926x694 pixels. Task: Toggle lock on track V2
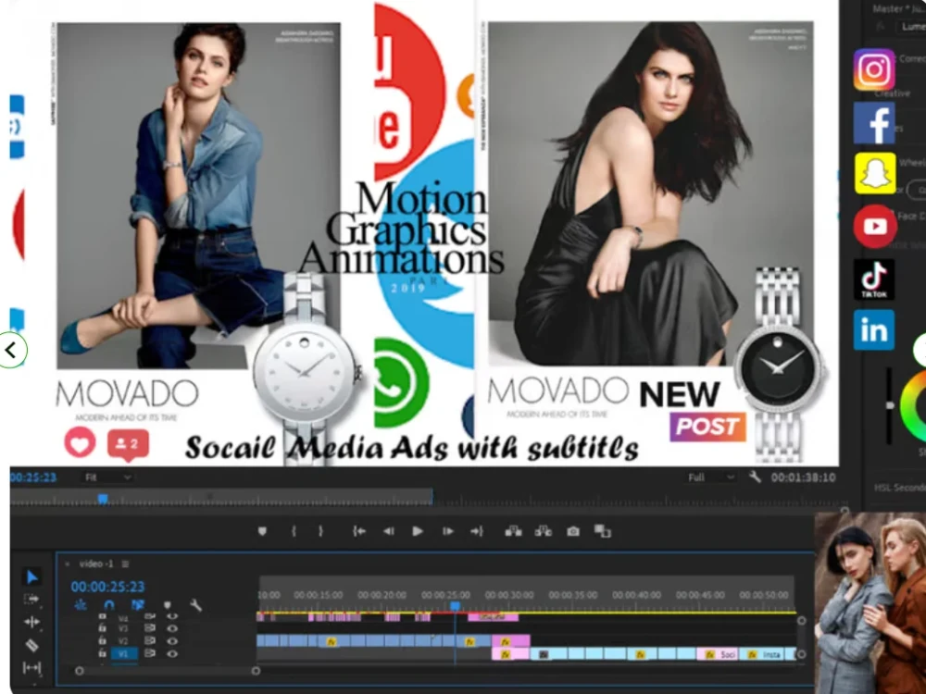tap(102, 640)
